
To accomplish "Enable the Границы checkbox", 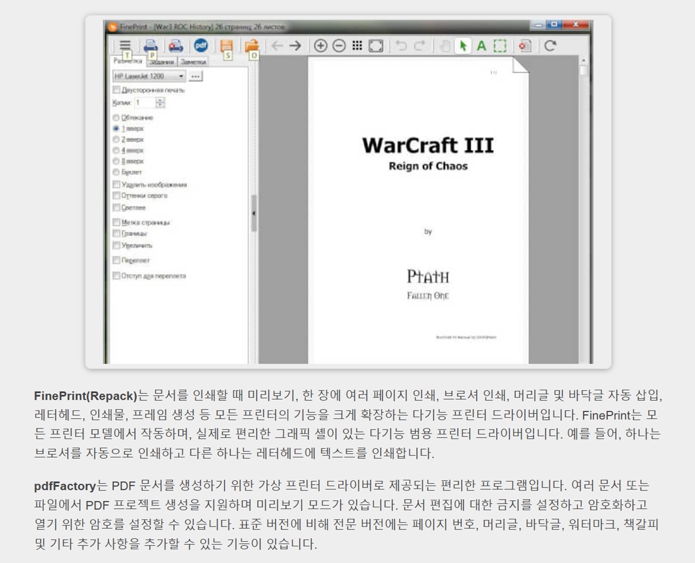I will click(x=116, y=234).
